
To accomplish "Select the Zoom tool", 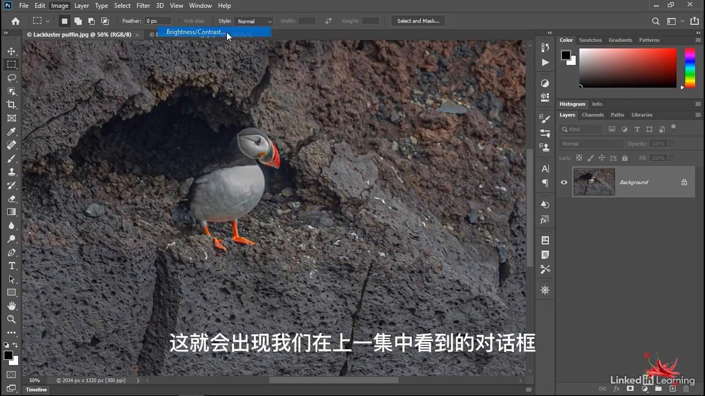I will 12,319.
